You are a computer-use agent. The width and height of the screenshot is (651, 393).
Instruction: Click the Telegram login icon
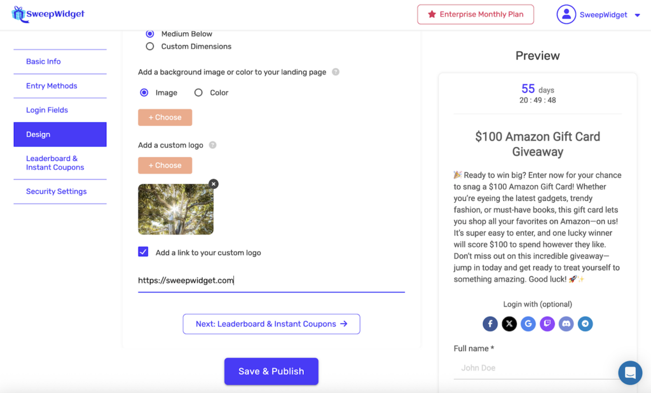[x=586, y=324]
